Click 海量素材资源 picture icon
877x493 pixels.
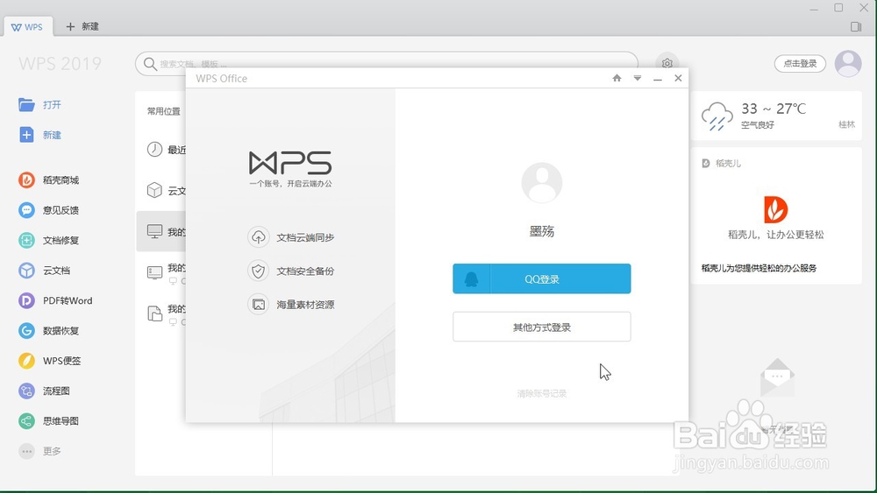coord(258,304)
